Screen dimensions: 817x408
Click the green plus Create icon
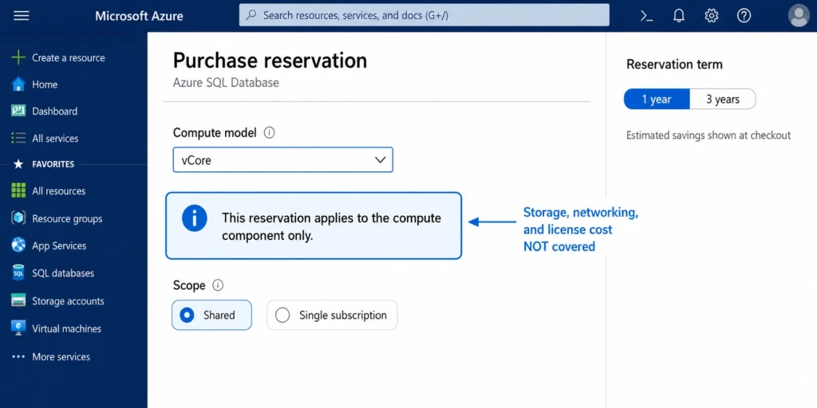(18, 57)
